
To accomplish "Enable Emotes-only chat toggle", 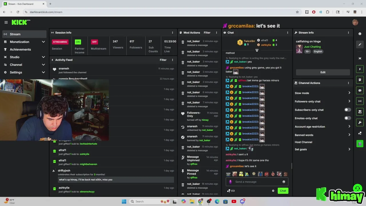I will click(347, 118).
